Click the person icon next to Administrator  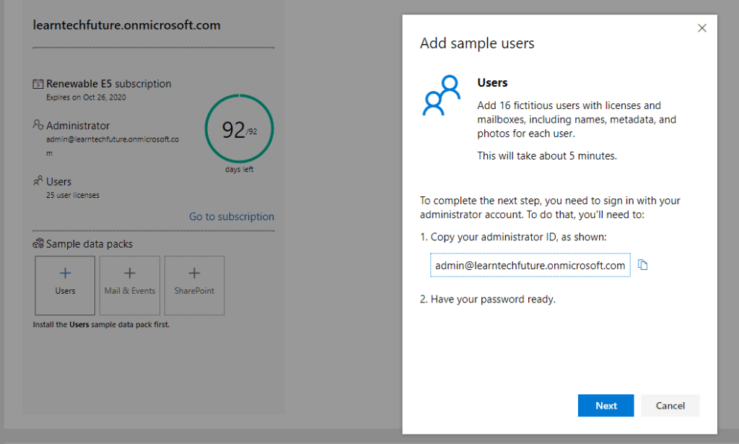point(37,125)
